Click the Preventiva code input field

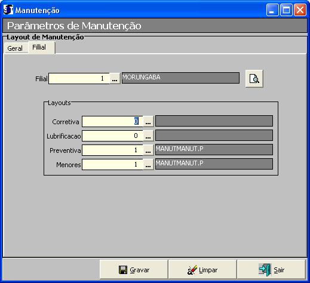[x=112, y=150]
